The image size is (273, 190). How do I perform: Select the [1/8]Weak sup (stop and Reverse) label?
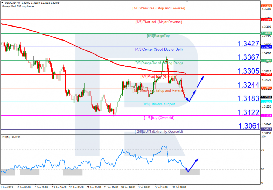[159, 90]
